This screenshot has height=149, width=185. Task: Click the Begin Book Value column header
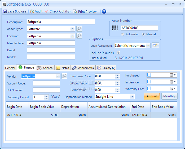[44, 107]
